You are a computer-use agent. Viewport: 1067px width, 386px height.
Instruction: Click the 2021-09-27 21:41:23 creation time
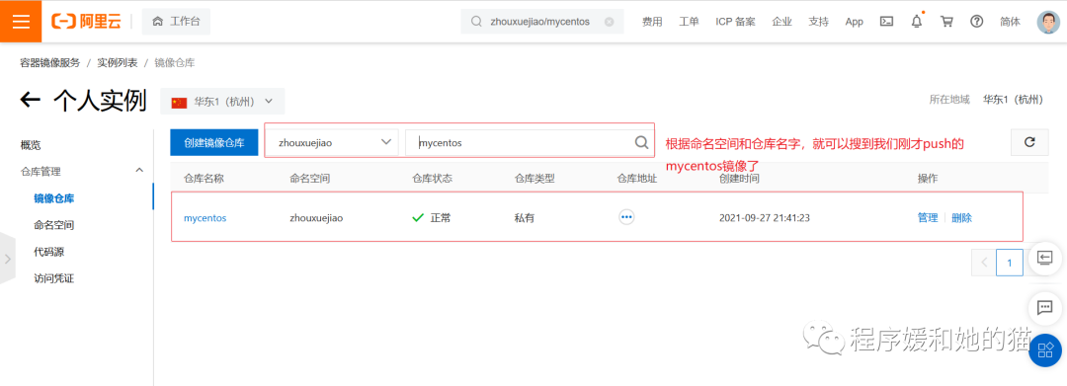click(x=764, y=218)
